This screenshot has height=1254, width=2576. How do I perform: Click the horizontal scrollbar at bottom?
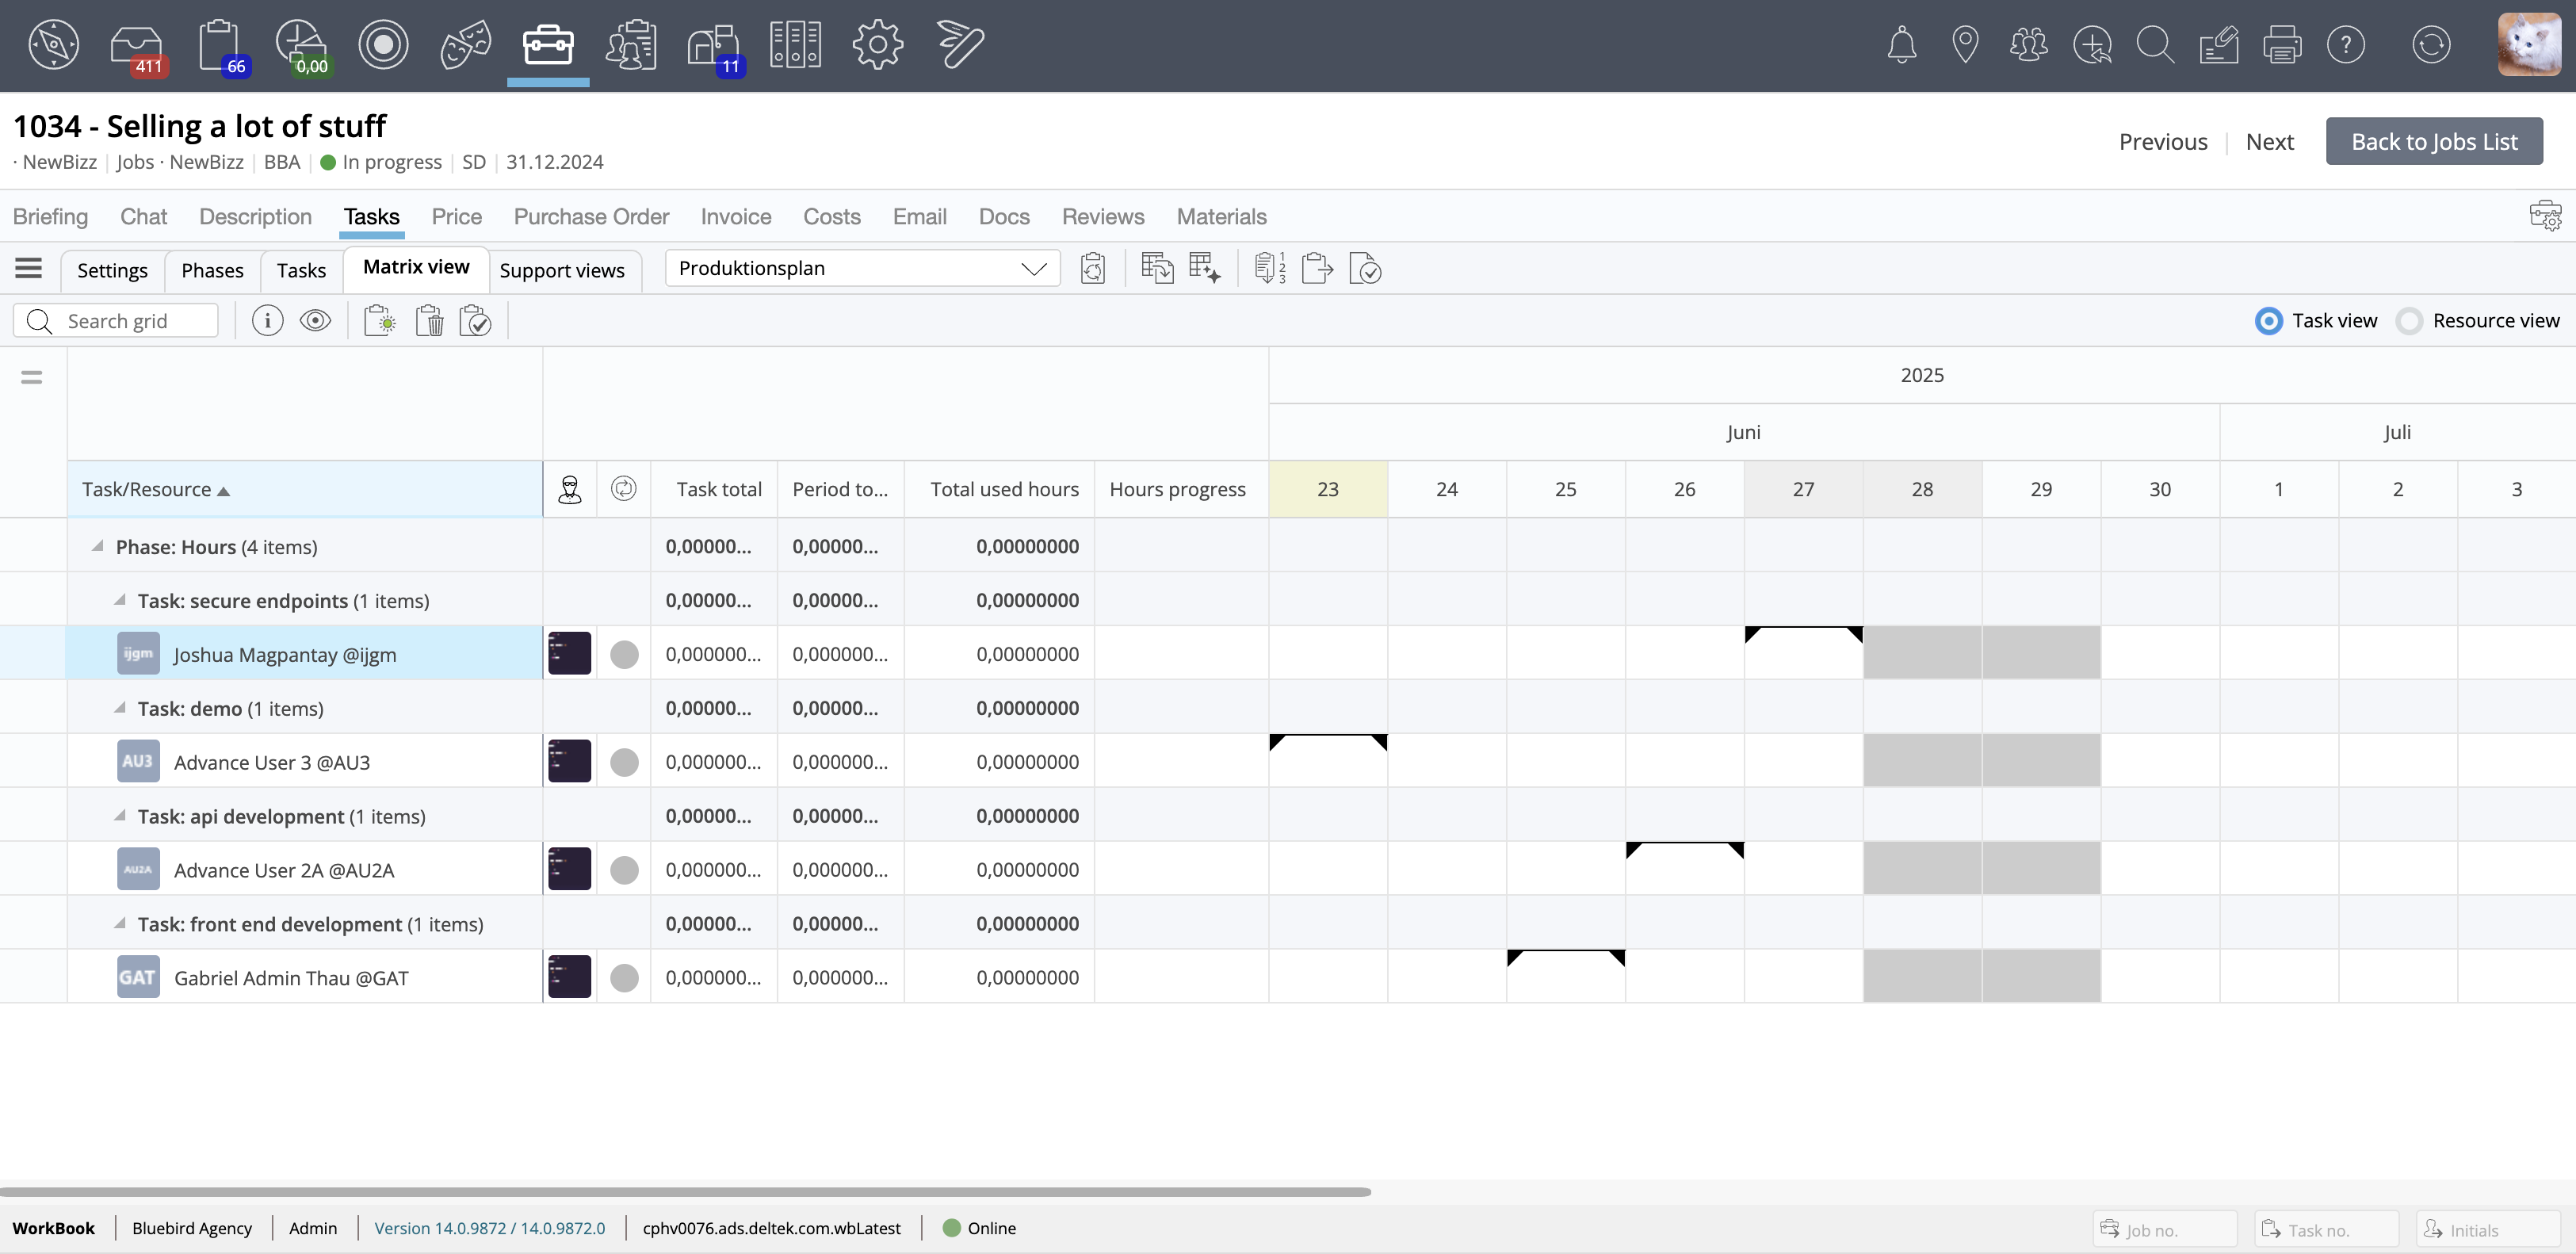685,1191
